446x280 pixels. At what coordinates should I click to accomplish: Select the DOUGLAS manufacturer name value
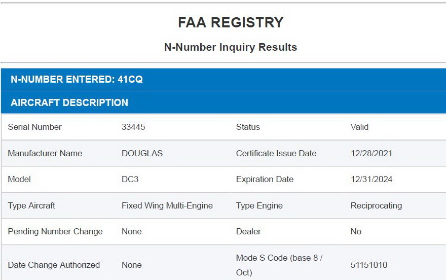coord(142,153)
